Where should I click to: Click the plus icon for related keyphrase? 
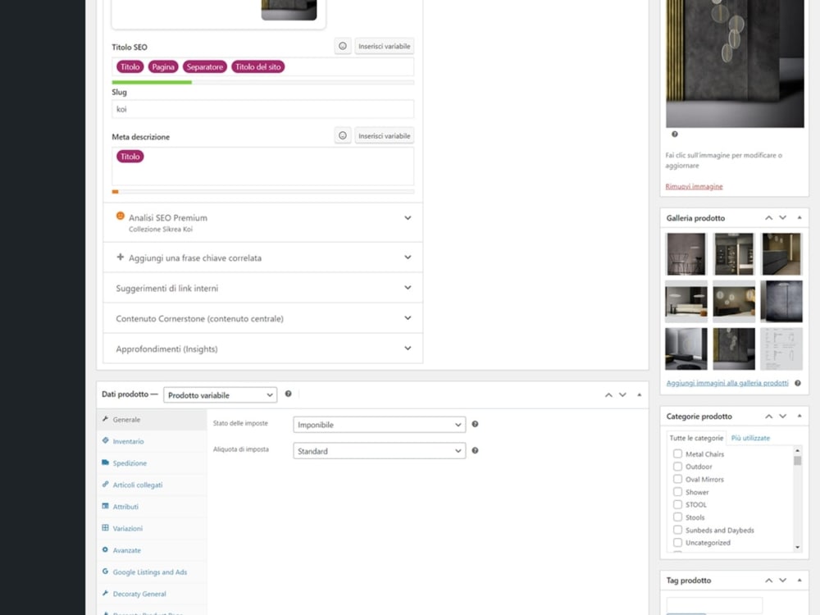pos(120,257)
